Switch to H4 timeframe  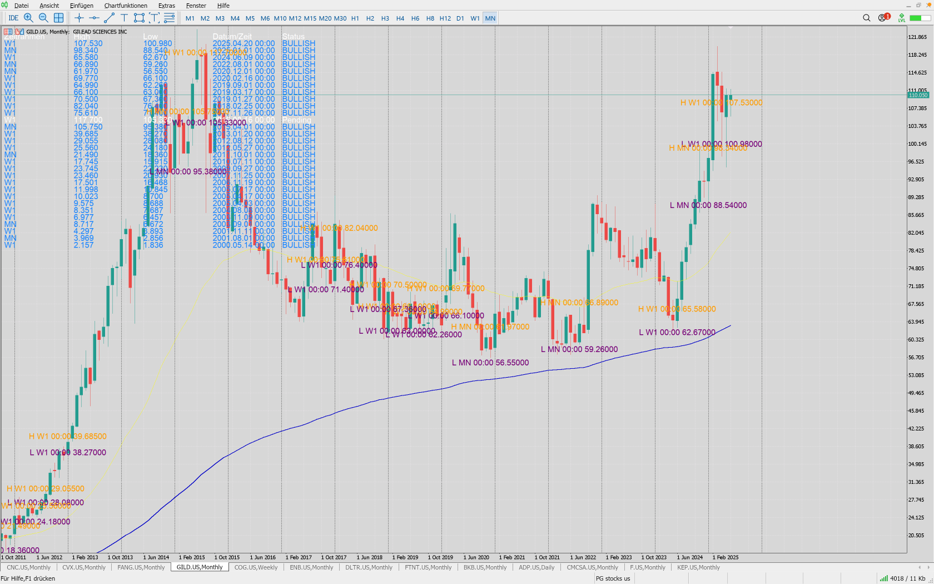tap(400, 18)
